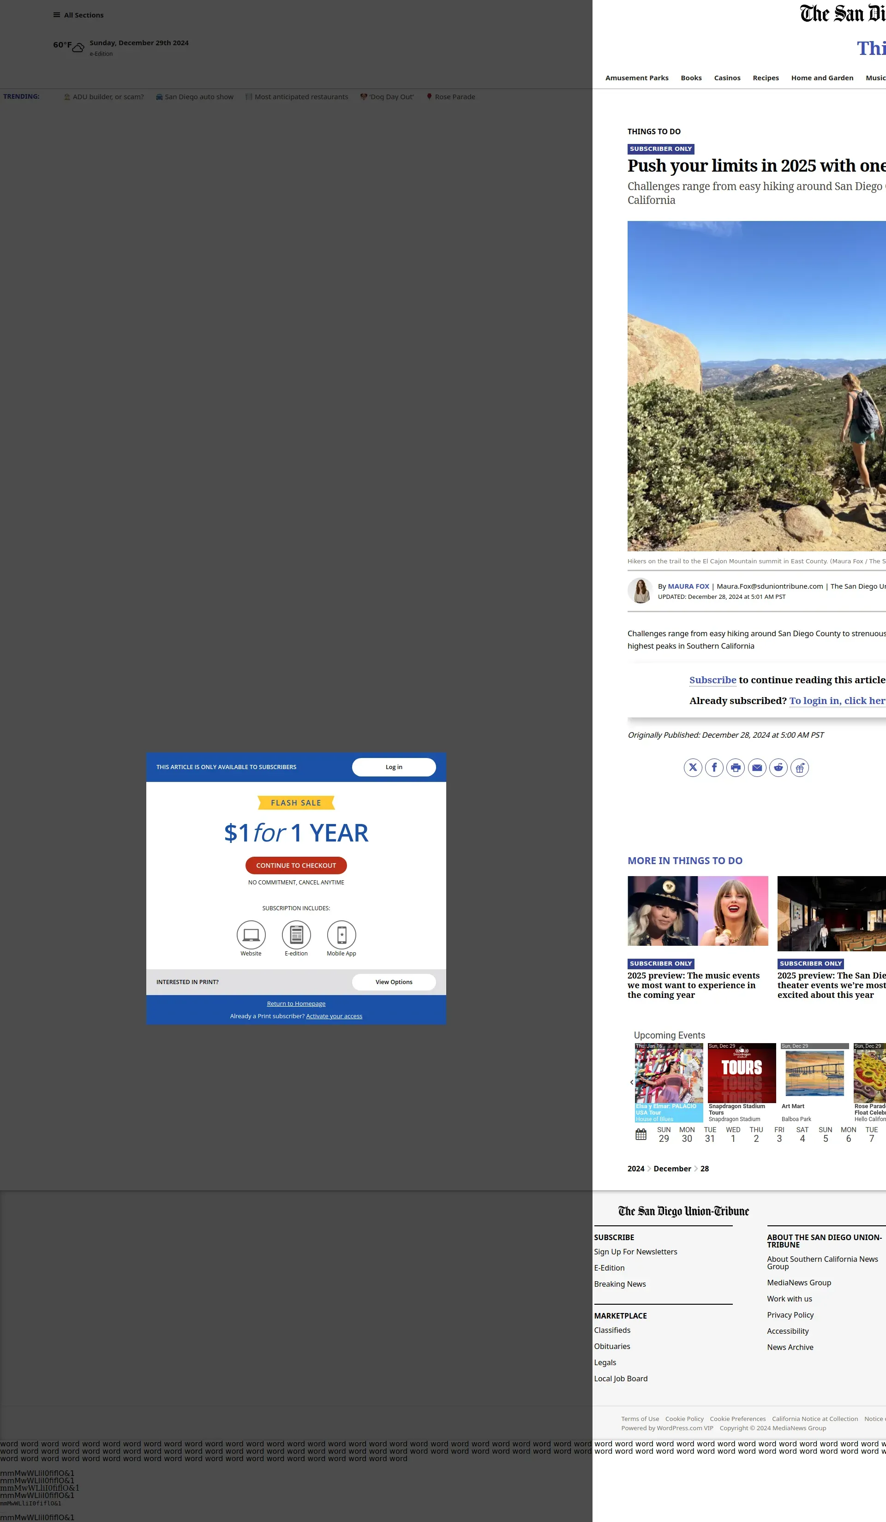Share article on Reddit
The image size is (886, 1522).
(x=778, y=768)
